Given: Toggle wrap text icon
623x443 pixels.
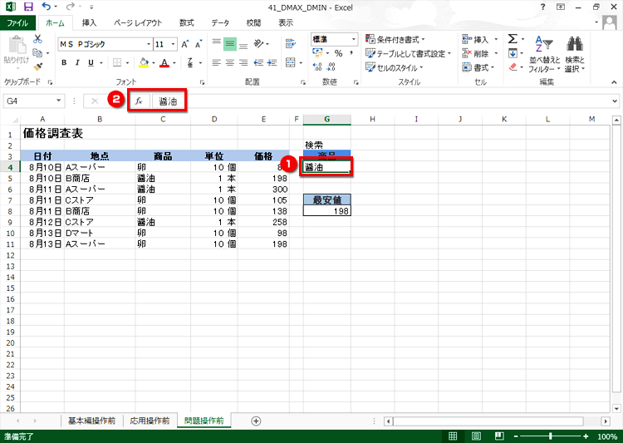Looking at the screenshot, I should point(291,44).
